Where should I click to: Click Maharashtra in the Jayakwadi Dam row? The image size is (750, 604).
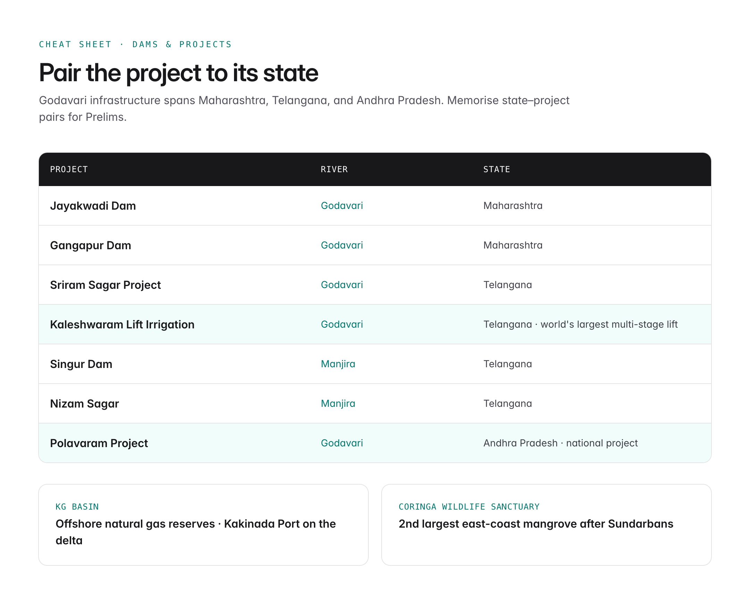pos(513,206)
